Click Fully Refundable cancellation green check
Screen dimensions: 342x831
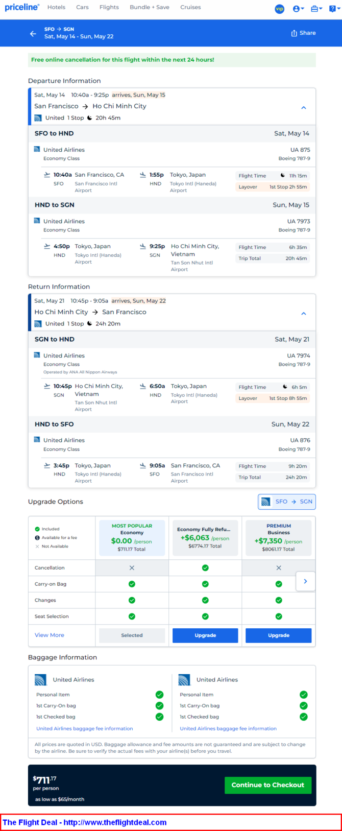tap(205, 568)
